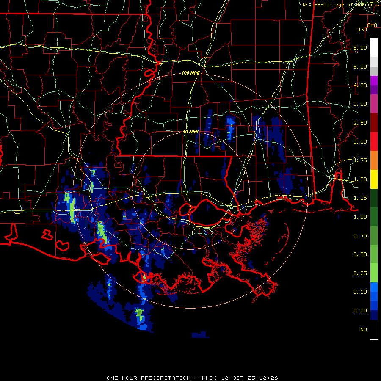The image size is (381, 381).
Task: Click the 1.25 legend value
Action: click(360, 198)
